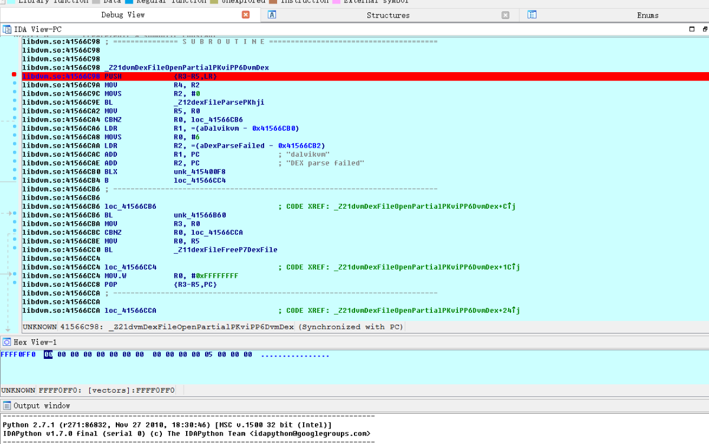Click the _Z11dexFileFreeP7DexFile call target
The image size is (709, 444).
click(x=225, y=249)
